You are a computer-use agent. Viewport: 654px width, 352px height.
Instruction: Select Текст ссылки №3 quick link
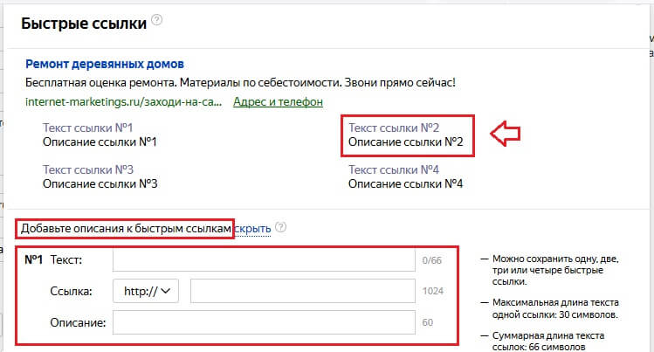99,169
